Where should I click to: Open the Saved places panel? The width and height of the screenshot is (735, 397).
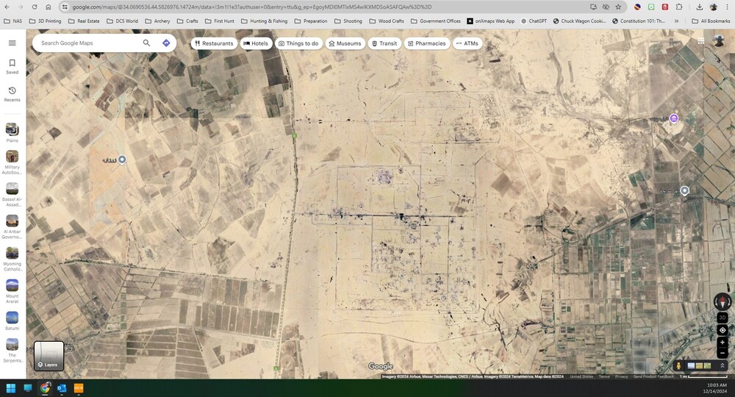[12, 67]
